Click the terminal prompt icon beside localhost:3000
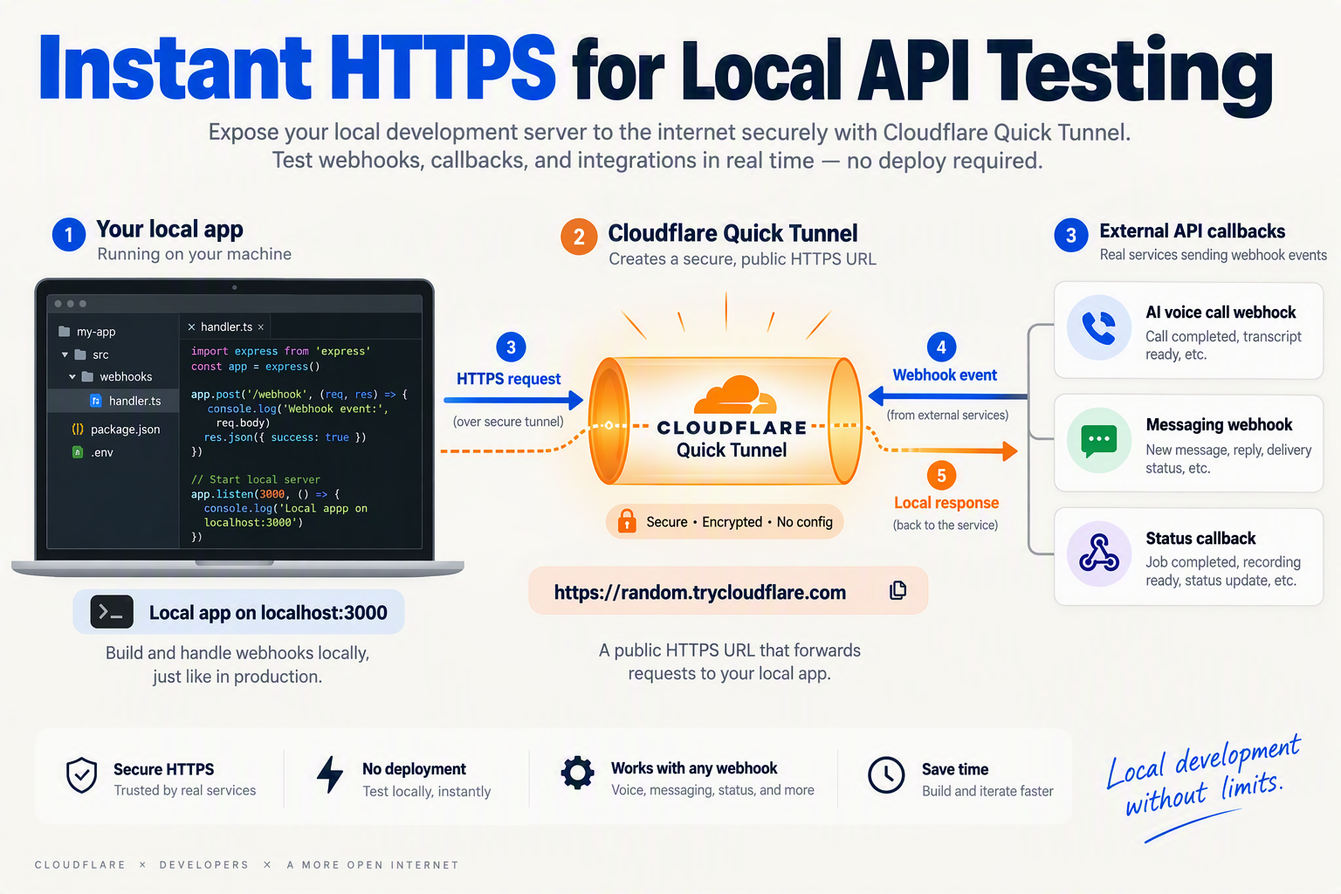 112,612
